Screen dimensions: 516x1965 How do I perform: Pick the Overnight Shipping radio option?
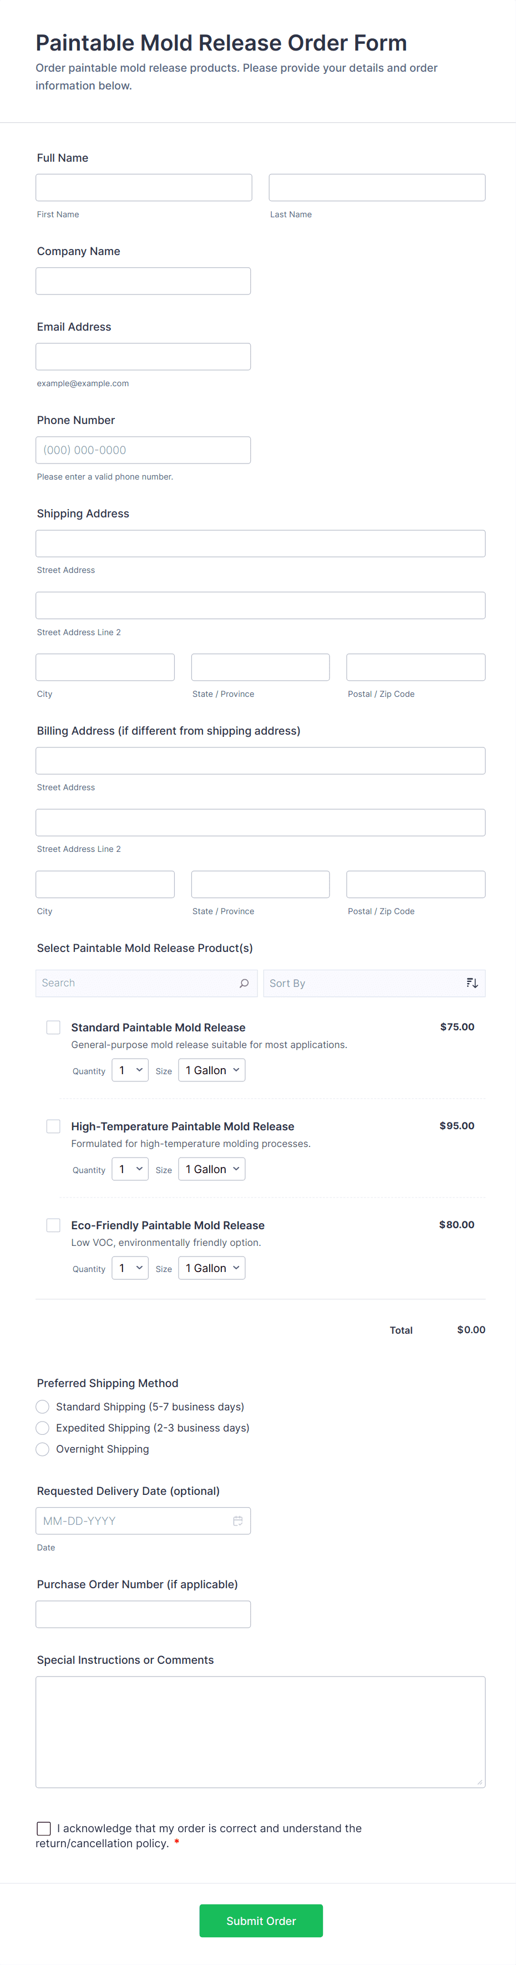tap(43, 1449)
